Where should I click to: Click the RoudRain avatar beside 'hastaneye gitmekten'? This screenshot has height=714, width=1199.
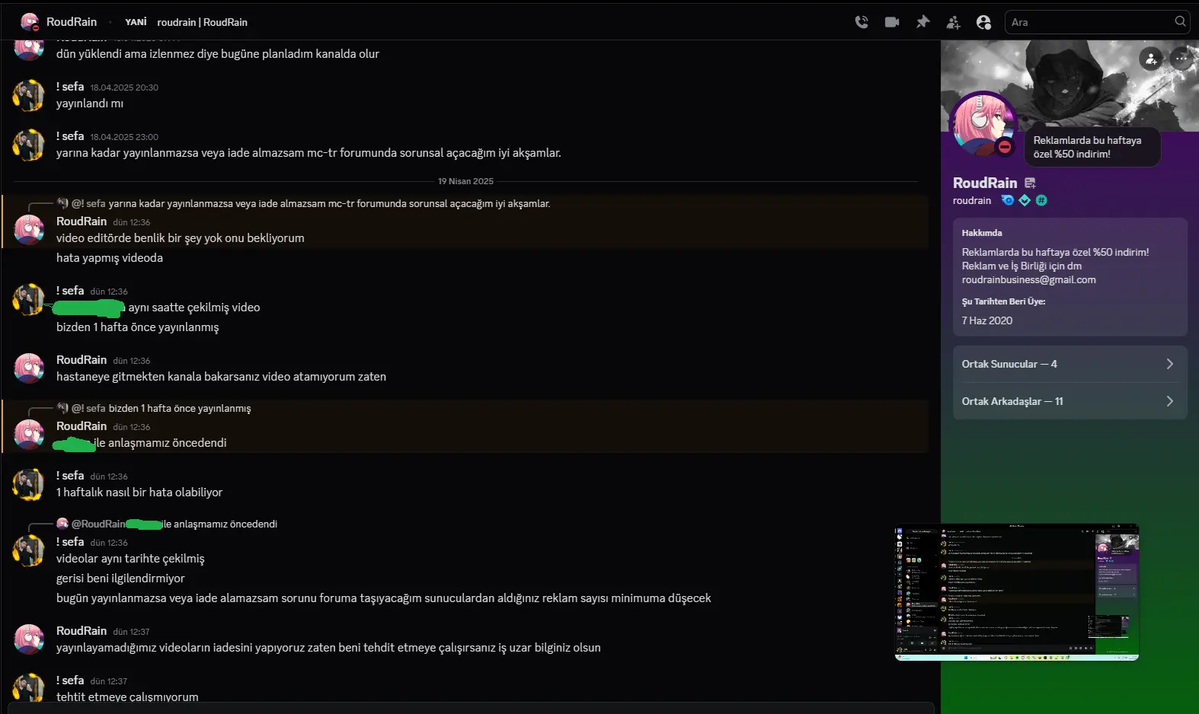point(29,368)
